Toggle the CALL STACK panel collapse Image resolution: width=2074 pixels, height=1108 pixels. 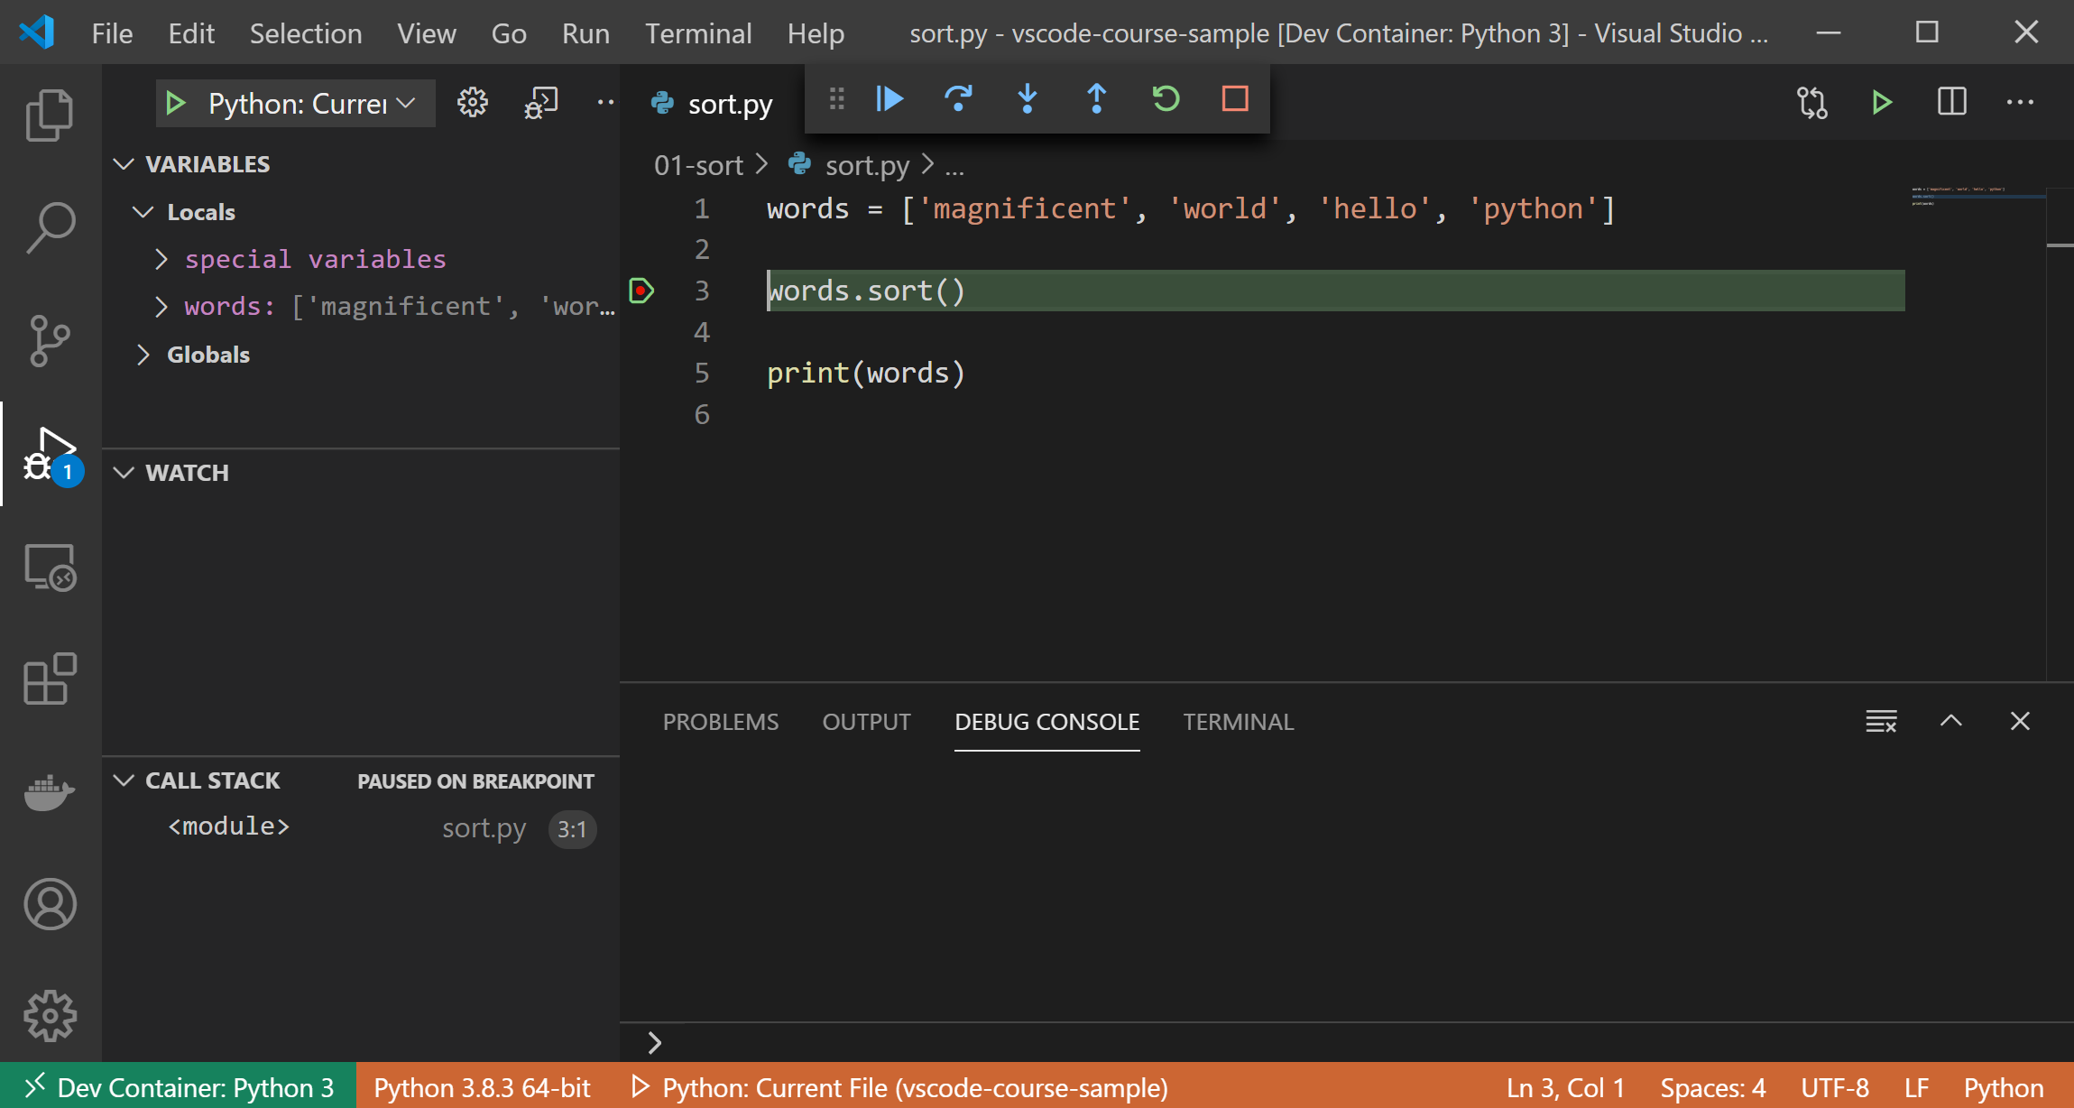(x=124, y=780)
